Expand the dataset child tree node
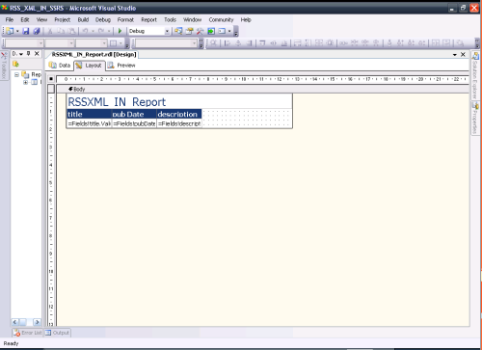 pyautogui.click(x=25, y=82)
